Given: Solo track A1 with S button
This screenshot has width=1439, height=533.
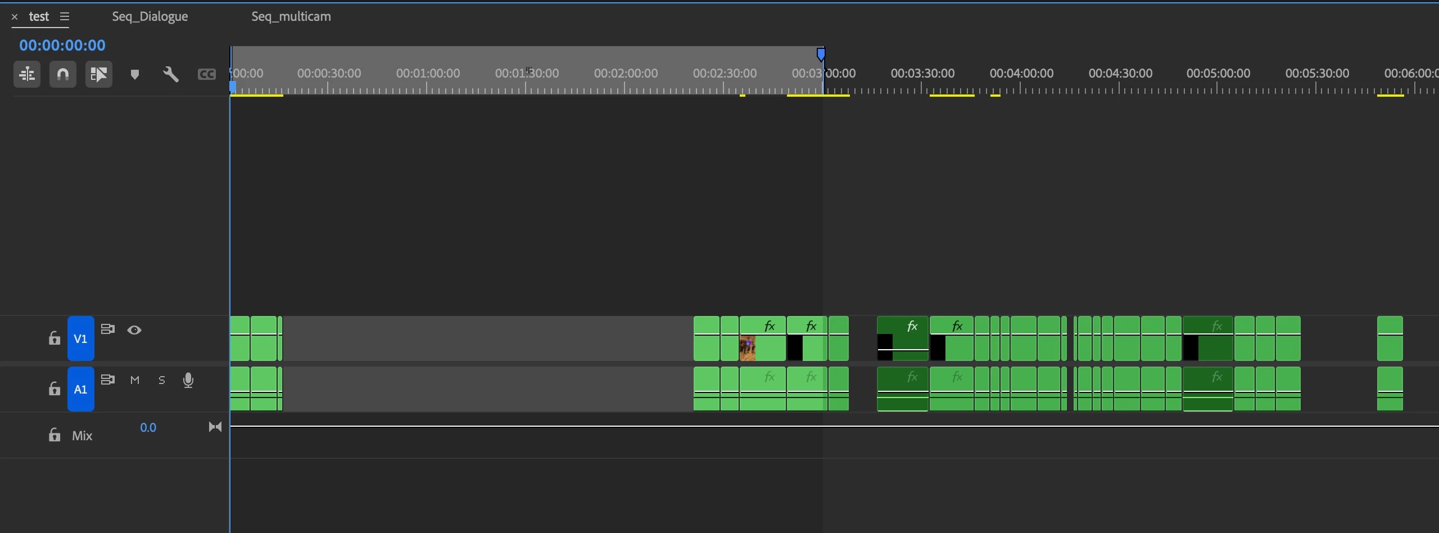Looking at the screenshot, I should [x=162, y=381].
